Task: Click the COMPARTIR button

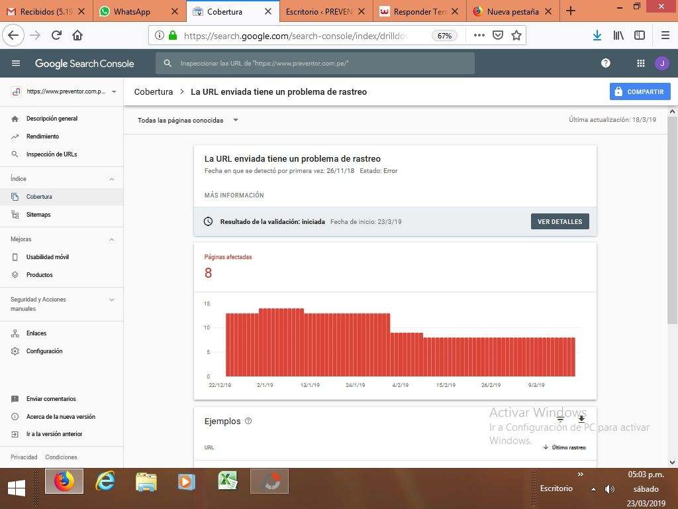Action: [x=640, y=91]
